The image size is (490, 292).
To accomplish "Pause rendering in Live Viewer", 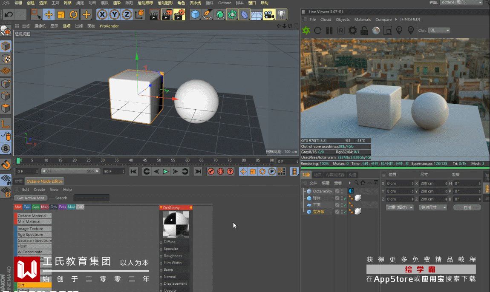I will 329,31.
